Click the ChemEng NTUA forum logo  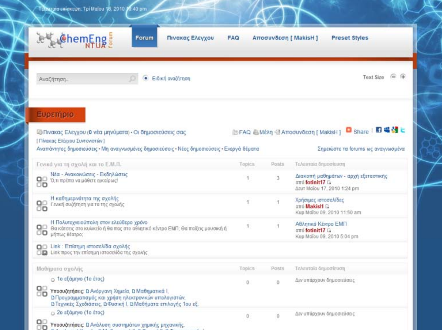click(x=74, y=40)
